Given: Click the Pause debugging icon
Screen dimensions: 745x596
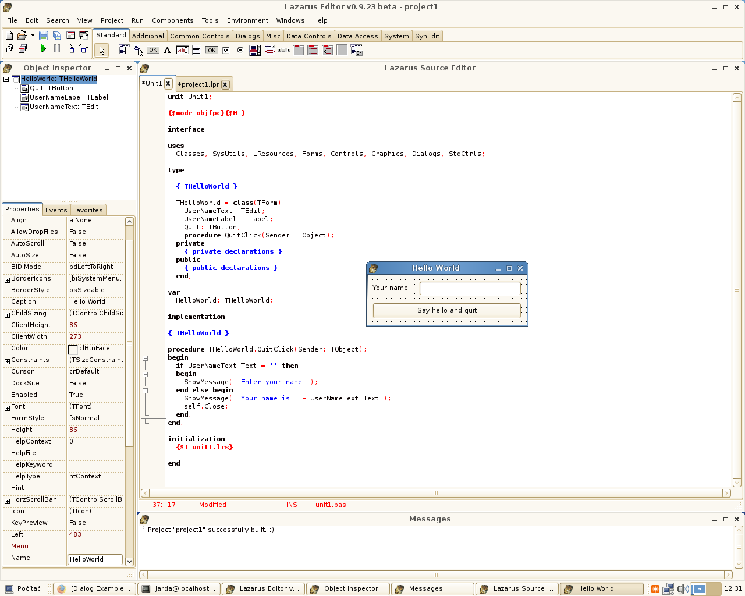Looking at the screenshot, I should point(57,49).
